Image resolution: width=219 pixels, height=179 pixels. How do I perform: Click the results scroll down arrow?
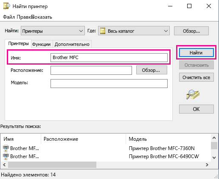(x=214, y=158)
